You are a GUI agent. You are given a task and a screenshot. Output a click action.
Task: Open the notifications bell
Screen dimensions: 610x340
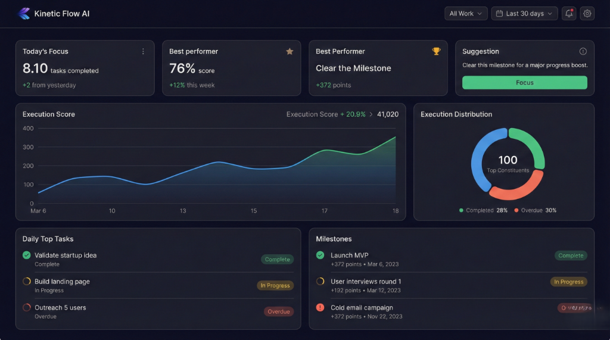(569, 14)
